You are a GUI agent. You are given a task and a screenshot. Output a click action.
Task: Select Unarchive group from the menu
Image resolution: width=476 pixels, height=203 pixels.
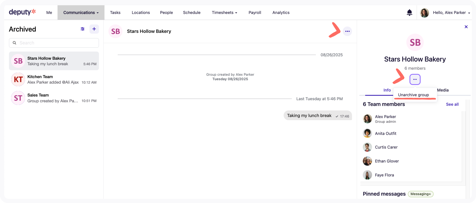click(413, 95)
